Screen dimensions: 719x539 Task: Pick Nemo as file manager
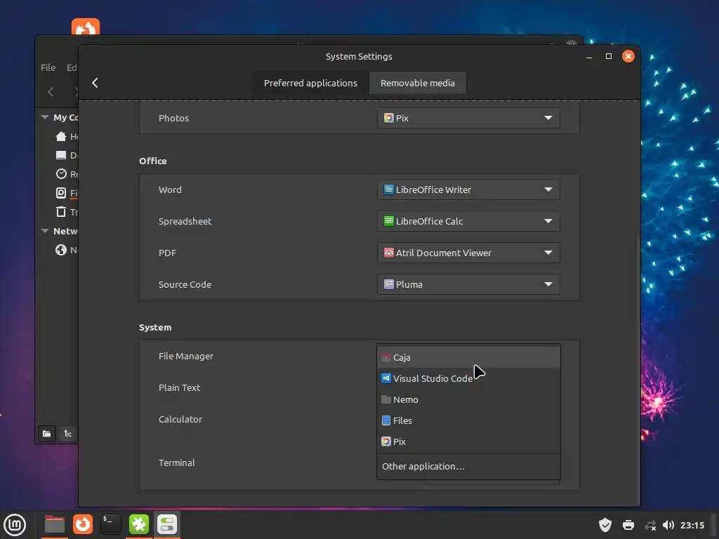[x=468, y=399]
